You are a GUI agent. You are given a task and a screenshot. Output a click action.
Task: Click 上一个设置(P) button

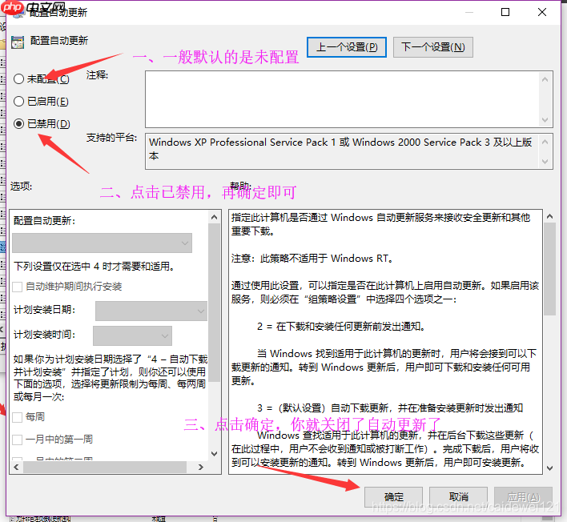pyautogui.click(x=347, y=47)
